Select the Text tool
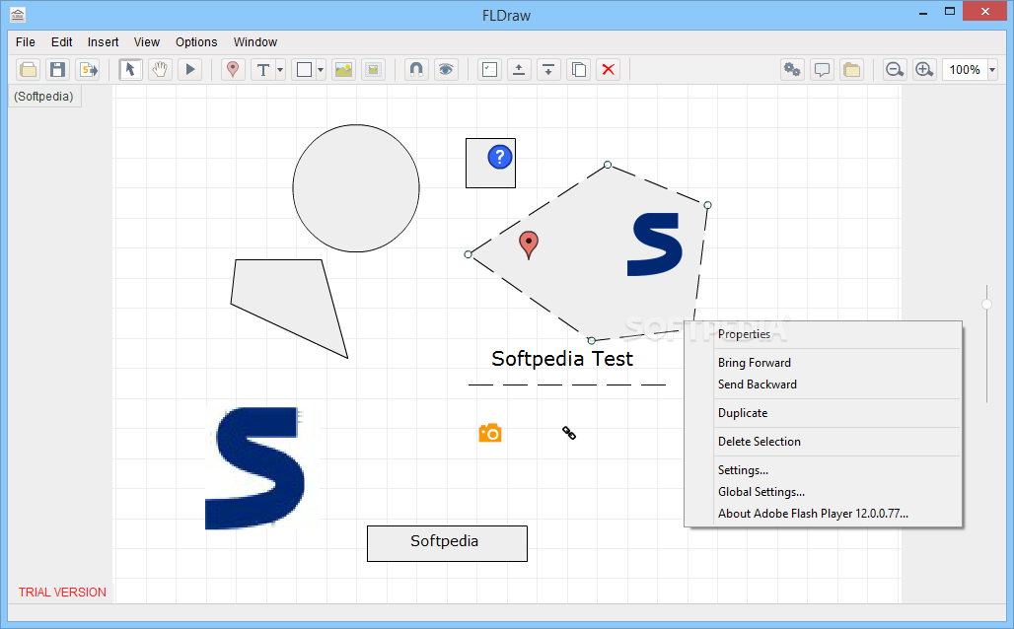This screenshot has height=629, width=1014. 262,69
